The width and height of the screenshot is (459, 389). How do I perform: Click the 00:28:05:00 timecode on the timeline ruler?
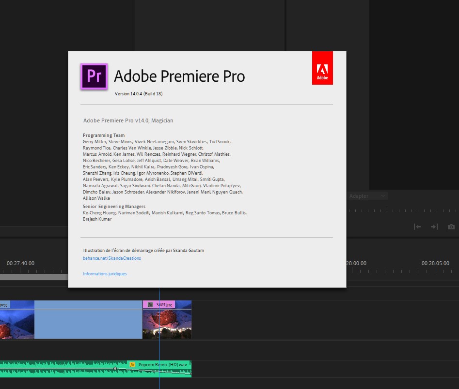coord(435,263)
